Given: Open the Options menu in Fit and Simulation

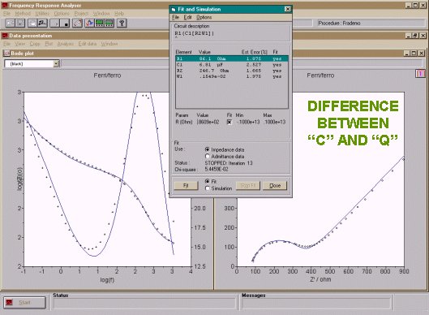Looking at the screenshot, I should click(204, 17).
